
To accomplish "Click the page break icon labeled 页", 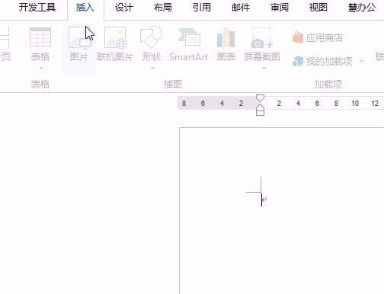I will [x=5, y=44].
